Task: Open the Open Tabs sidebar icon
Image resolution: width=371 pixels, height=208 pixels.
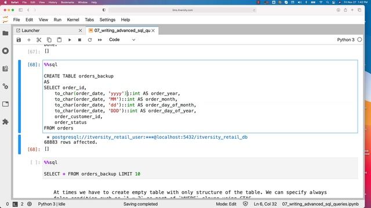Action: [5, 104]
